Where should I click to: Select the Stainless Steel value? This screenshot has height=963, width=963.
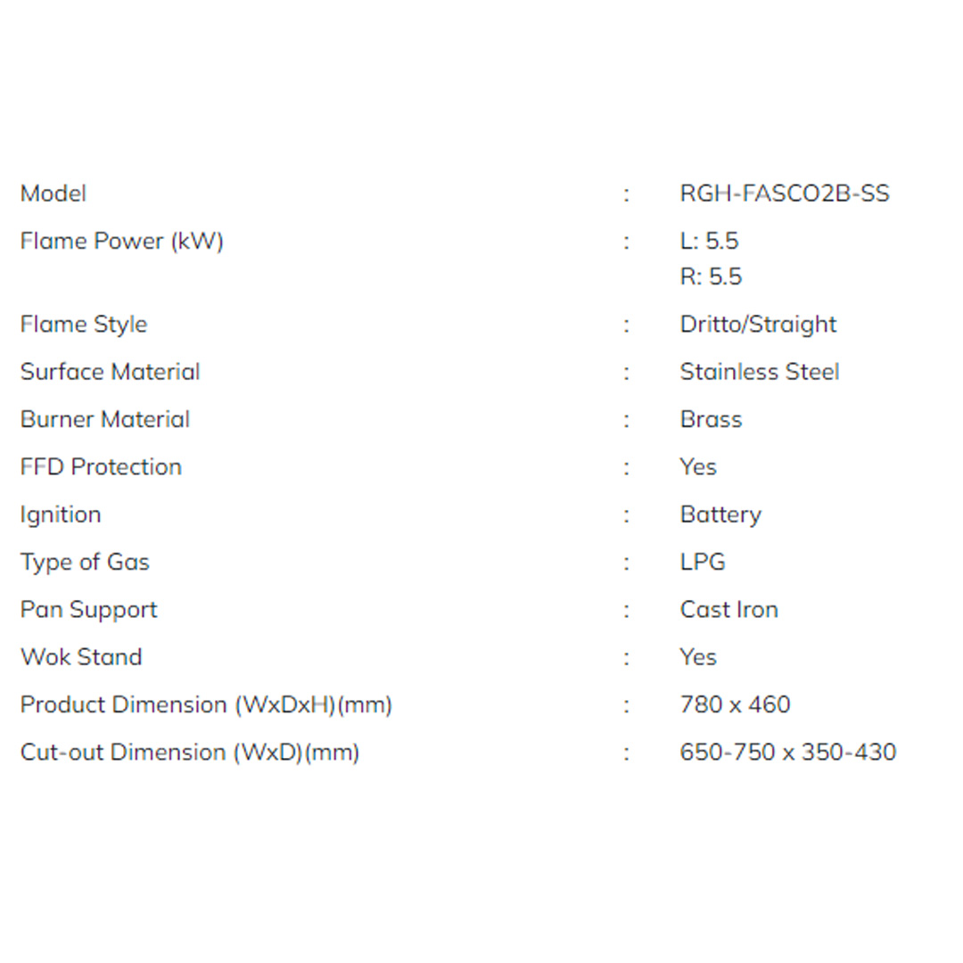pyautogui.click(x=760, y=372)
